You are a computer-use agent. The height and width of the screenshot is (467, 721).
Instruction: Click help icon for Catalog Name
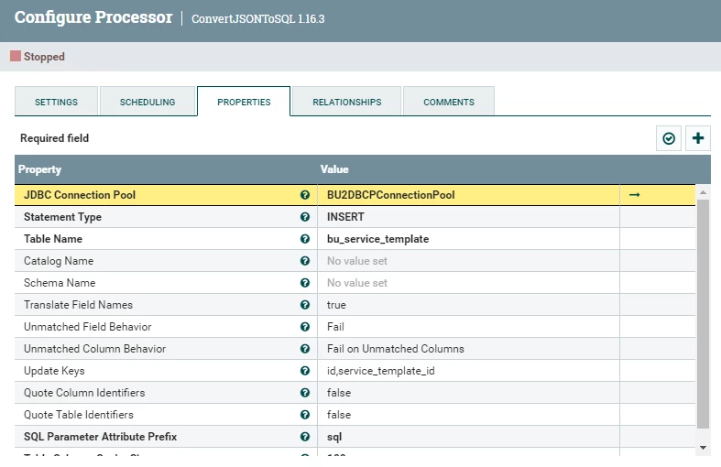click(x=305, y=261)
